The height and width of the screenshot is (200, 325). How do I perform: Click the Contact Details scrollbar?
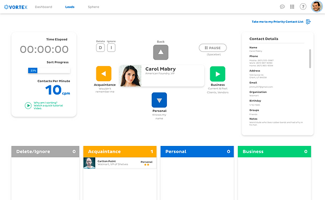[310, 58]
